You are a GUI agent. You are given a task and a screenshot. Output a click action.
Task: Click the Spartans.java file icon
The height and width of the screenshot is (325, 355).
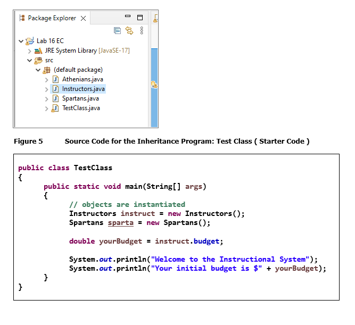coord(55,98)
